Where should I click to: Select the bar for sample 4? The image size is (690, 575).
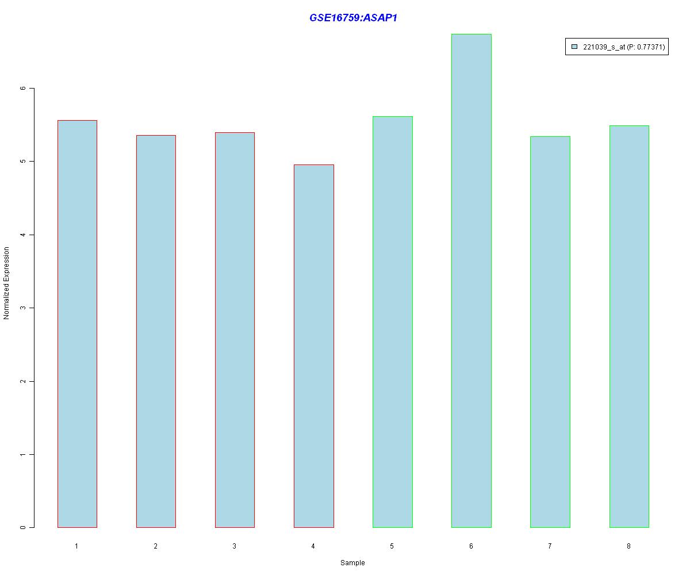pos(314,346)
